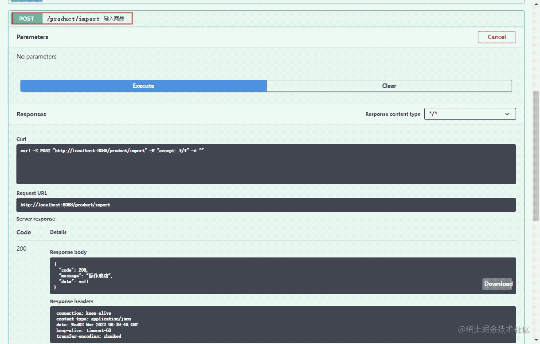
Task: Clear the previous response with Clear
Action: click(x=389, y=86)
